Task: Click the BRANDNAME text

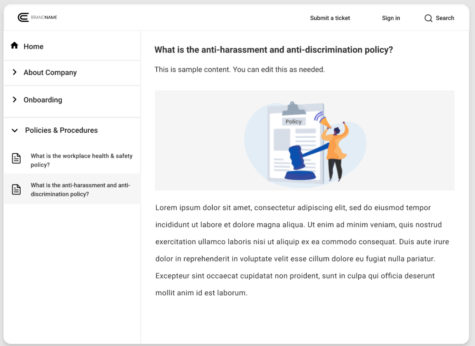Action: coord(44,17)
